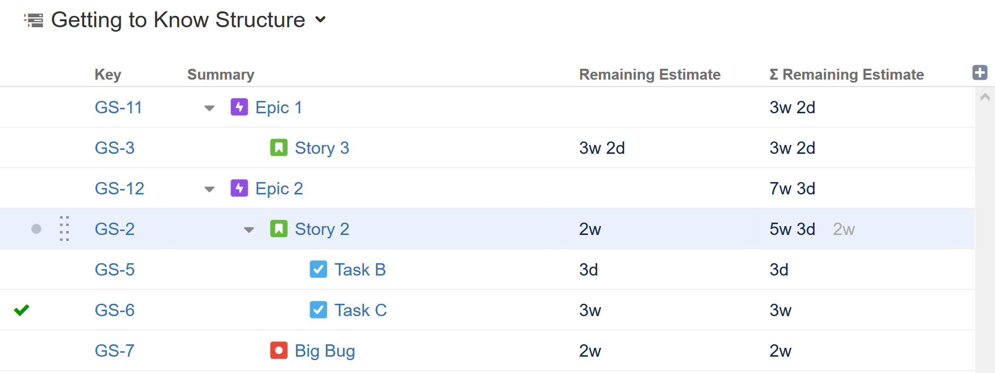Click the Remaining Estimate column header
Viewport: 995px width, 373px height.
click(650, 74)
